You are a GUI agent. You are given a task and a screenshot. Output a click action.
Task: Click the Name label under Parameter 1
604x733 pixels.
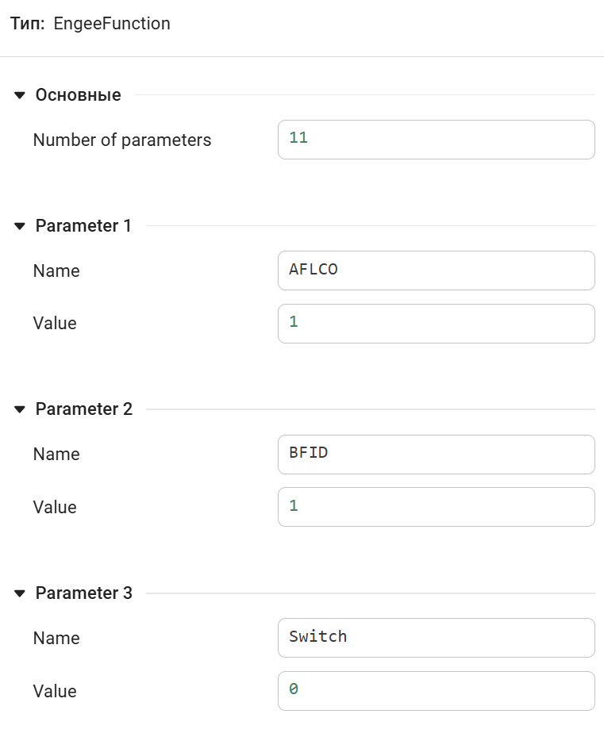coord(56,271)
